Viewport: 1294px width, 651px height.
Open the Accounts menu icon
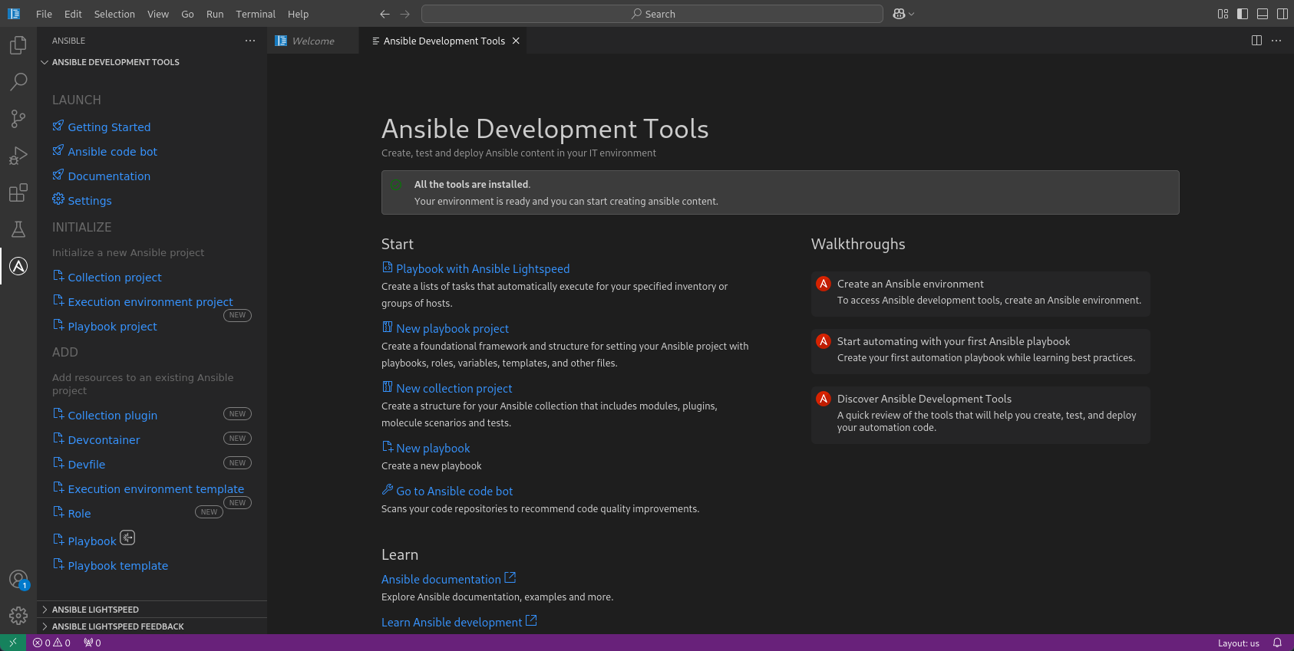click(x=18, y=580)
